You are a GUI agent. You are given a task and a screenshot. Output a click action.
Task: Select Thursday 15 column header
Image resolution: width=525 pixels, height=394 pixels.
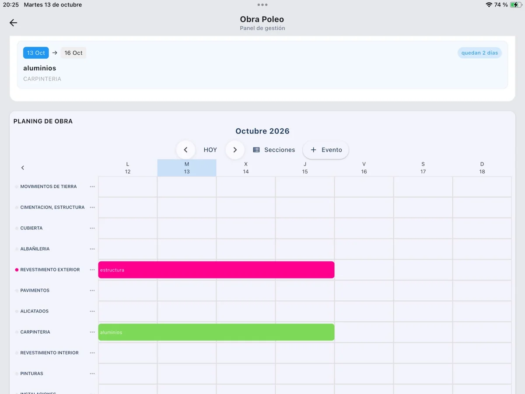click(x=305, y=168)
